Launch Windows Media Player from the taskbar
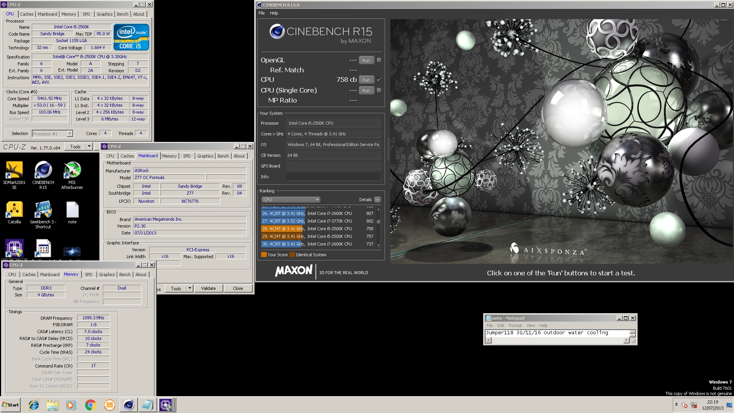Viewport: 734px width, 413px height. [x=71, y=405]
